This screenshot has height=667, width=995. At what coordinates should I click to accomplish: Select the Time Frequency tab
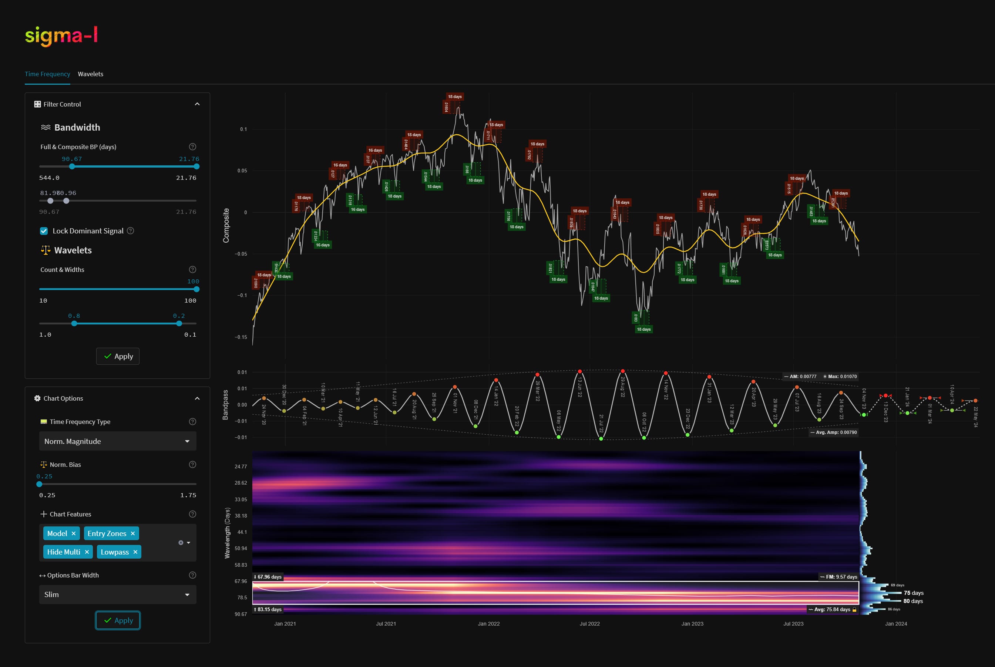tap(47, 74)
